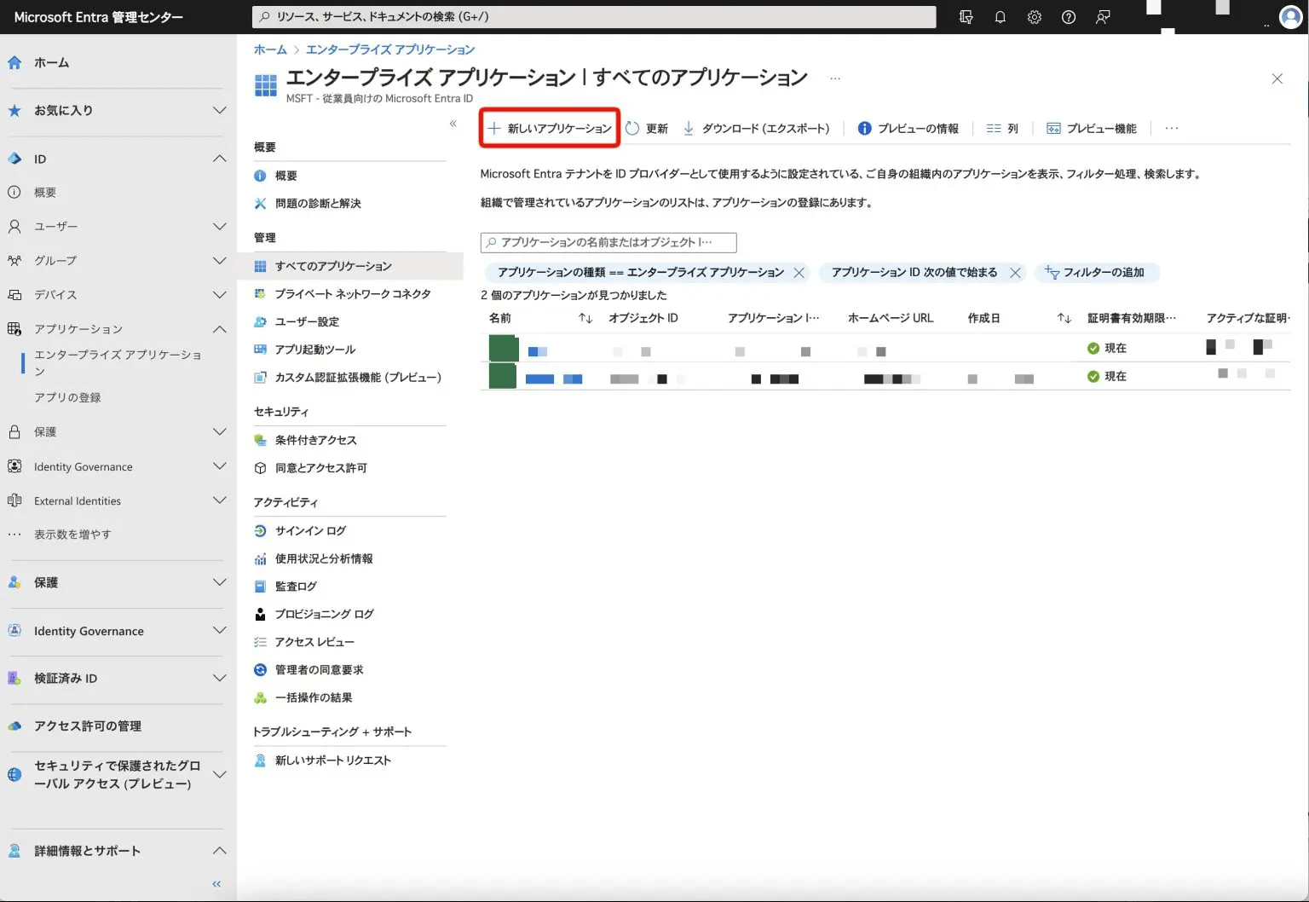Click フィルターの追加 button

pyautogui.click(x=1097, y=273)
